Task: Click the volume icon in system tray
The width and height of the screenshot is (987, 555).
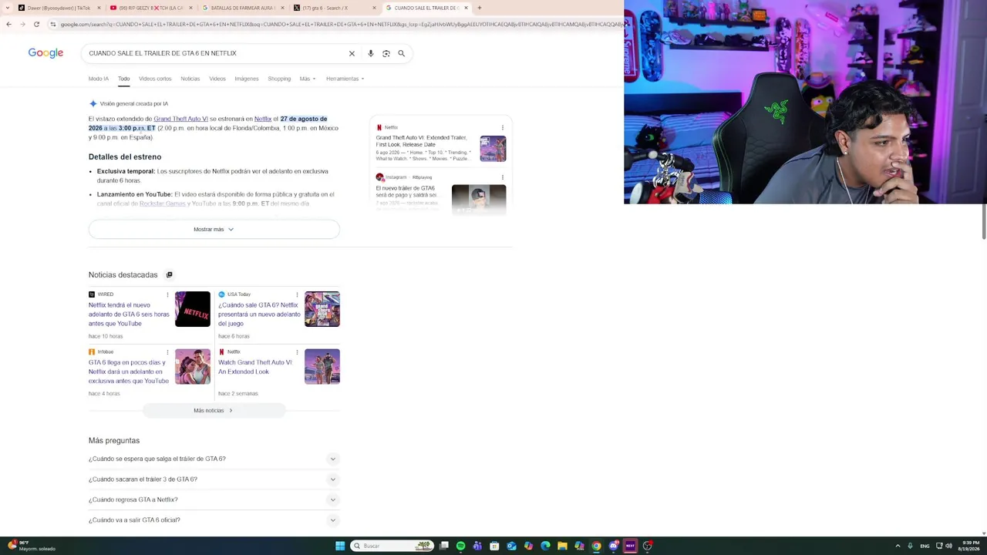Action: 948,546
